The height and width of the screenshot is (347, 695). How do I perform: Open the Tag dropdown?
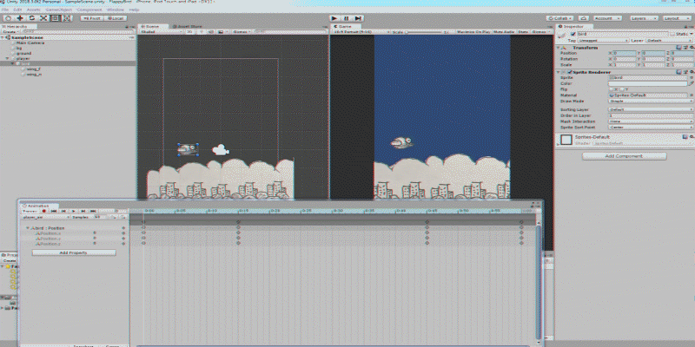[603, 40]
